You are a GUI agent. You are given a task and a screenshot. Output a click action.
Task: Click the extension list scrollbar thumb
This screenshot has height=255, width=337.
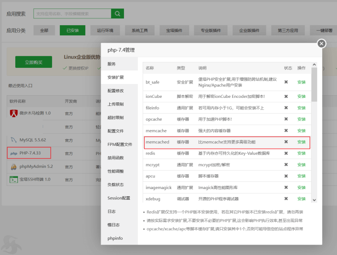[314, 85]
